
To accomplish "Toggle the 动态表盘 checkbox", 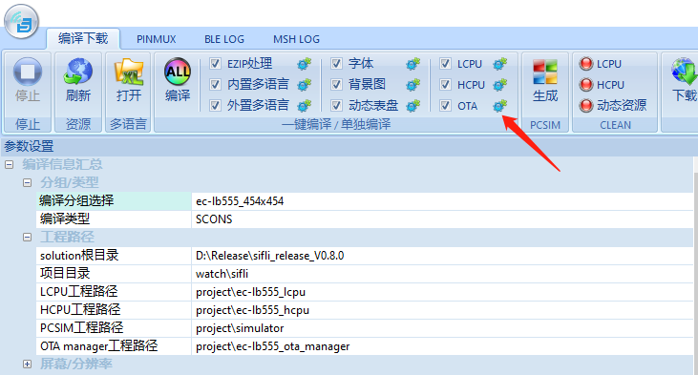I will (x=336, y=105).
